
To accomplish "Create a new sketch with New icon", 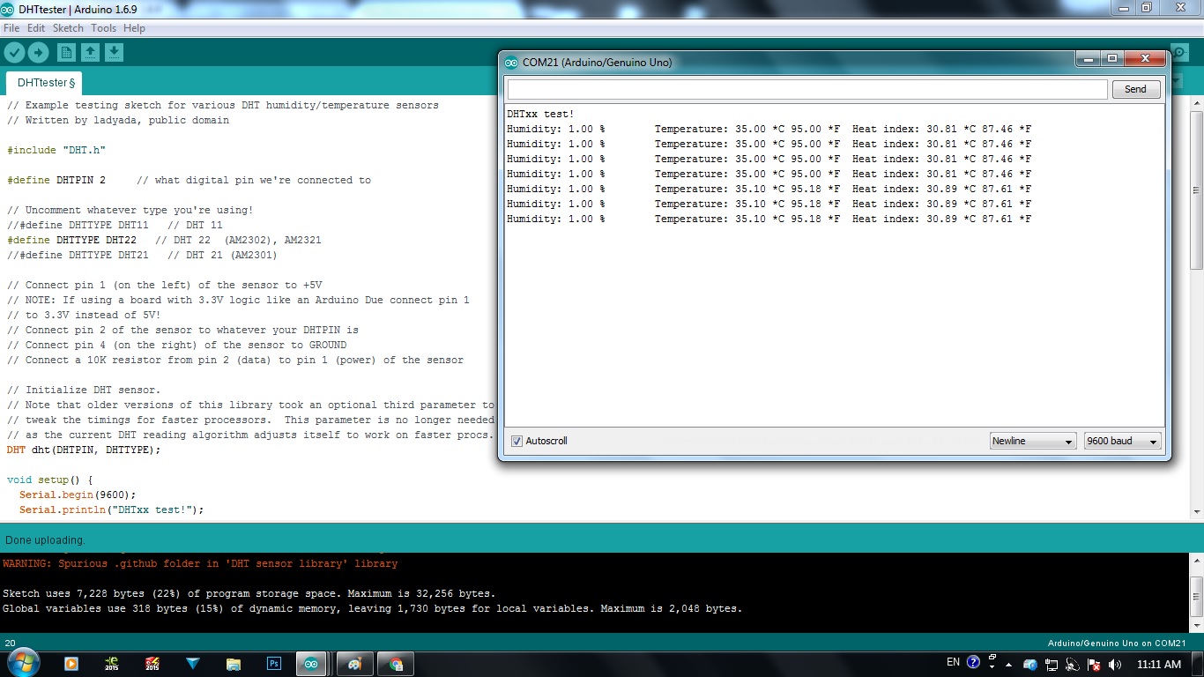I will click(67, 53).
